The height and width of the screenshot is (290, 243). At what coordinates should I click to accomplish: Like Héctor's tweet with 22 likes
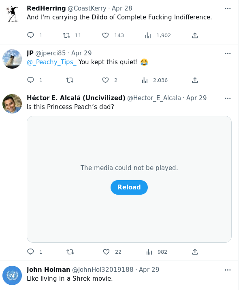tap(106, 252)
